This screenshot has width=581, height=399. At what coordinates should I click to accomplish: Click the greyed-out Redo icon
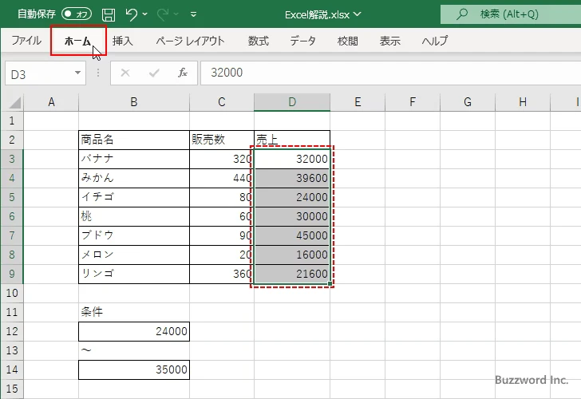162,14
